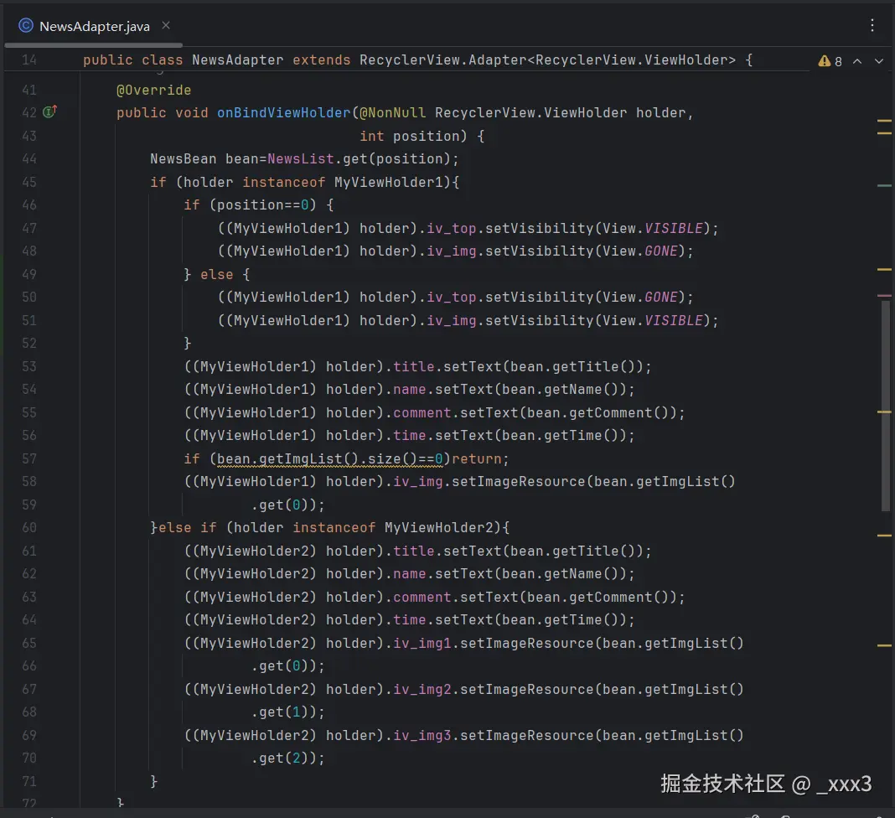The width and height of the screenshot is (895, 818).
Task: Click the underlined bean.getImgList().size()==0 warning
Action: point(330,459)
